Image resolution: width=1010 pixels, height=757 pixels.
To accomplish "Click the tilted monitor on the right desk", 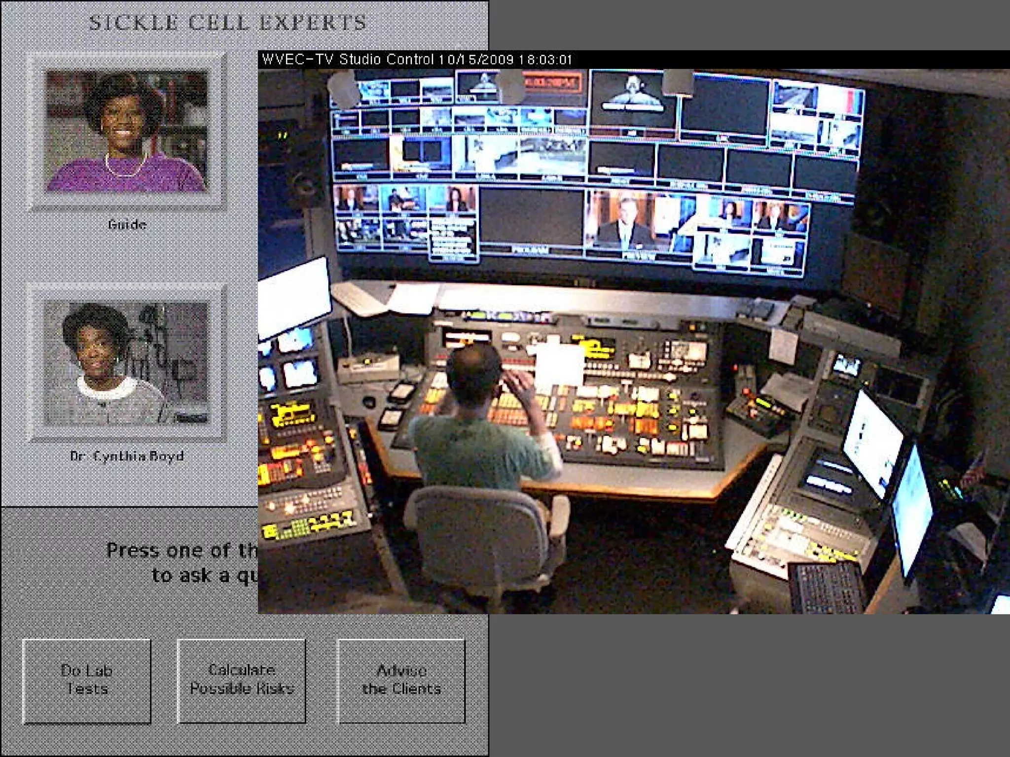I will (x=873, y=444).
